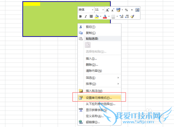Image resolution: width=174 pixels, height=127 pixels.
Task: Apply percent style from mini toolbar
Action: [x=126, y=10]
